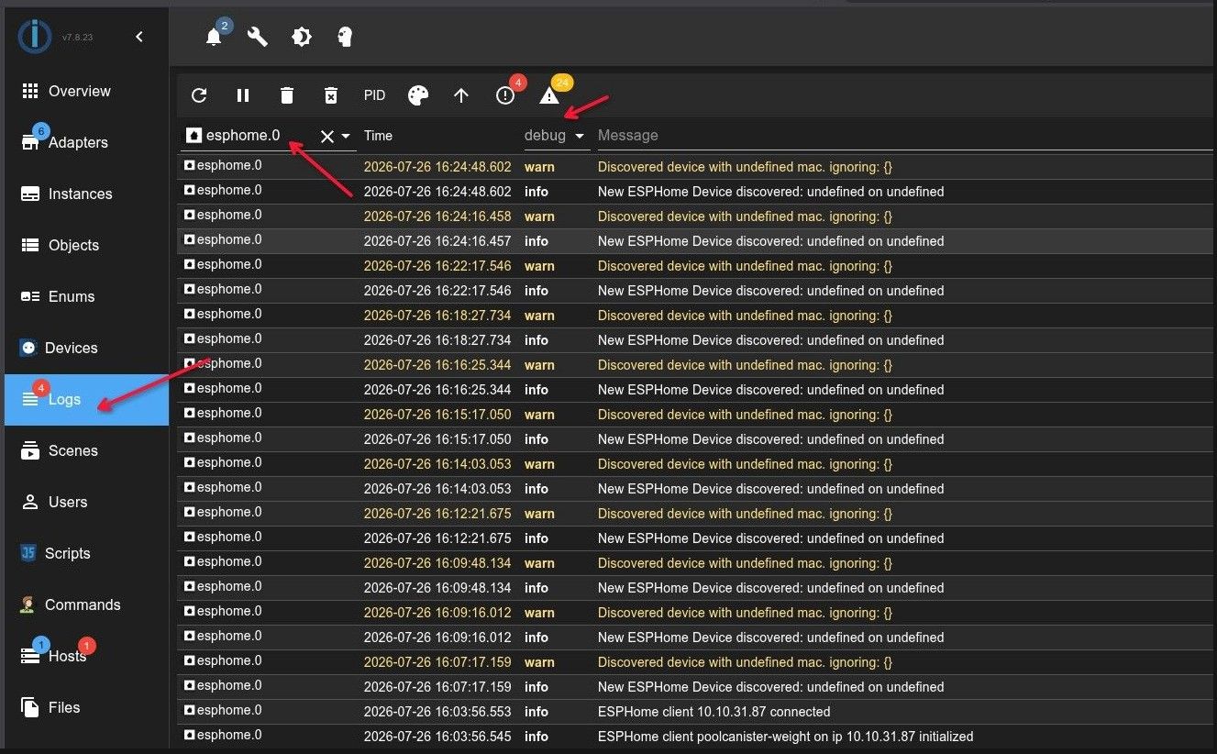Open the wrench settings icon

click(x=258, y=37)
